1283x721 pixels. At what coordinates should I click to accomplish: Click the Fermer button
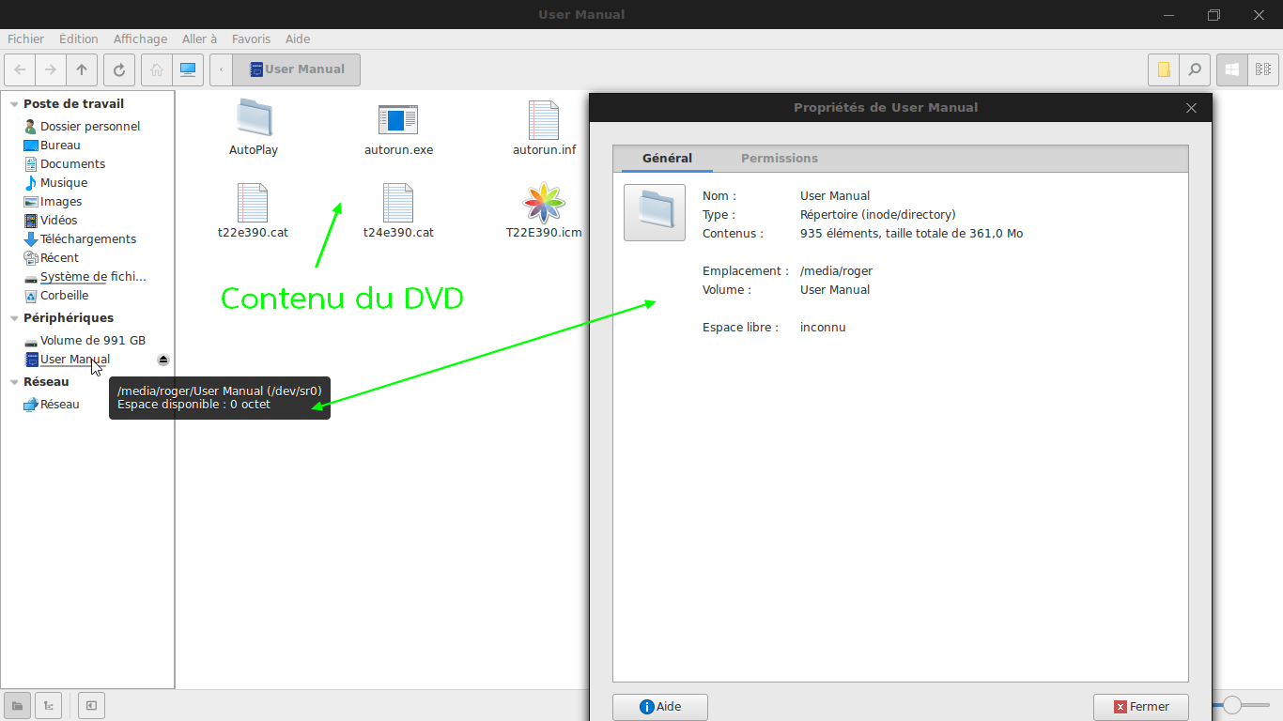(1140, 707)
